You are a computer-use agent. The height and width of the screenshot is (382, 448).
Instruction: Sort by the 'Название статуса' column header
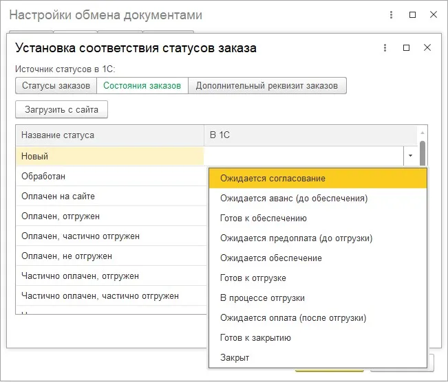[58, 135]
